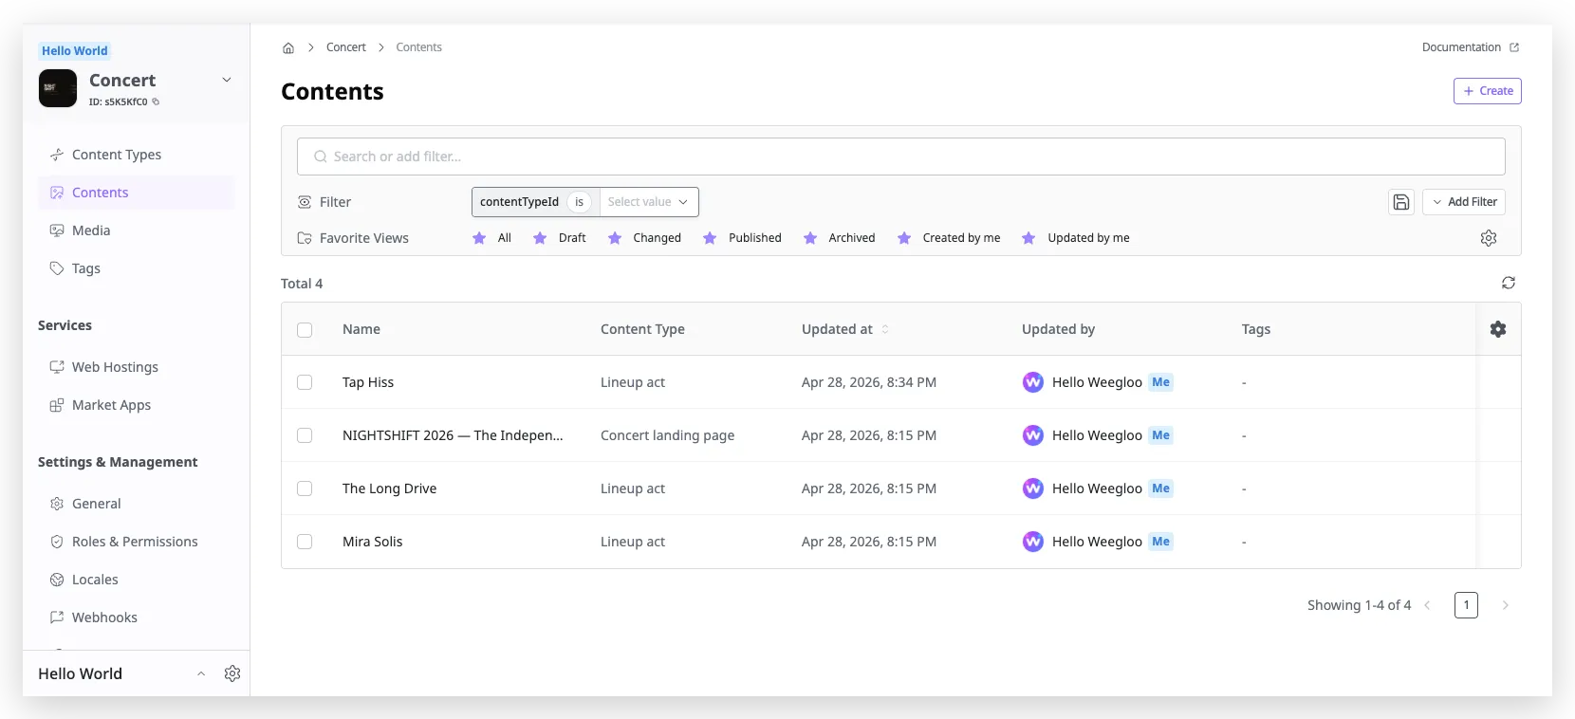Open favorite views settings gear
The height and width of the screenshot is (719, 1575).
coord(1489,238)
